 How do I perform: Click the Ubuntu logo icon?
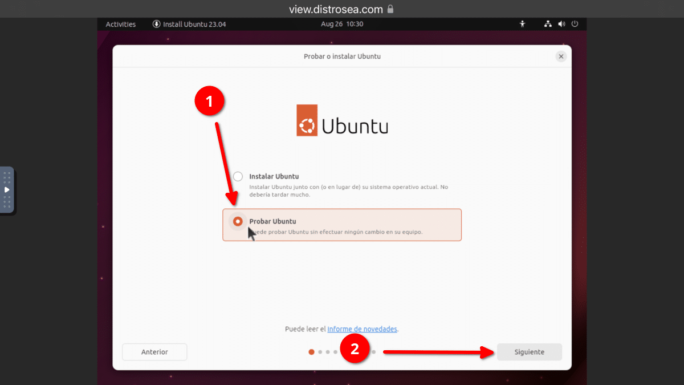pyautogui.click(x=307, y=120)
